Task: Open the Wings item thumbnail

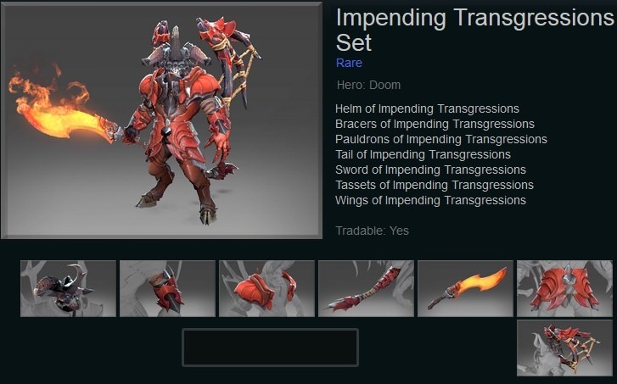Action: tap(564, 348)
